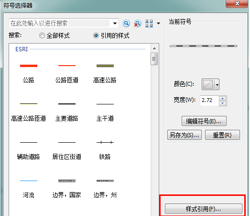Increase width with the up stepper

point(223,98)
